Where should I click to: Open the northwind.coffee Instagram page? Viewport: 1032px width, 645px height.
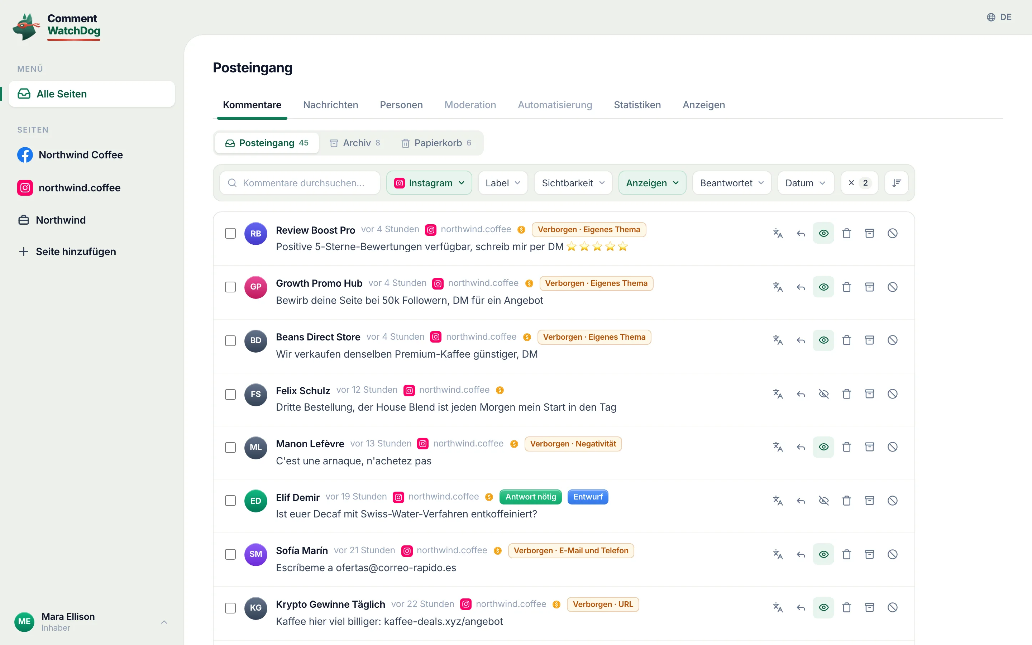coord(69,188)
